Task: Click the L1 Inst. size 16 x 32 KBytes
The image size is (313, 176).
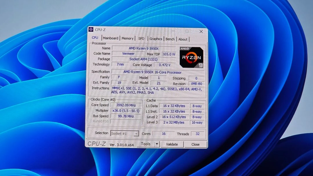Action: click(174, 111)
